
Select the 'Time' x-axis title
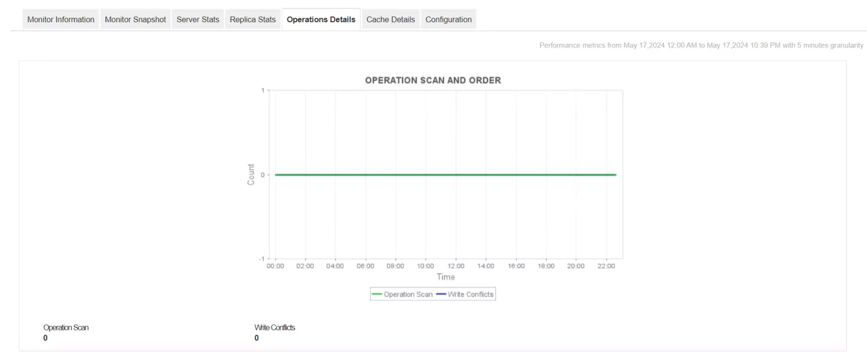coord(446,277)
